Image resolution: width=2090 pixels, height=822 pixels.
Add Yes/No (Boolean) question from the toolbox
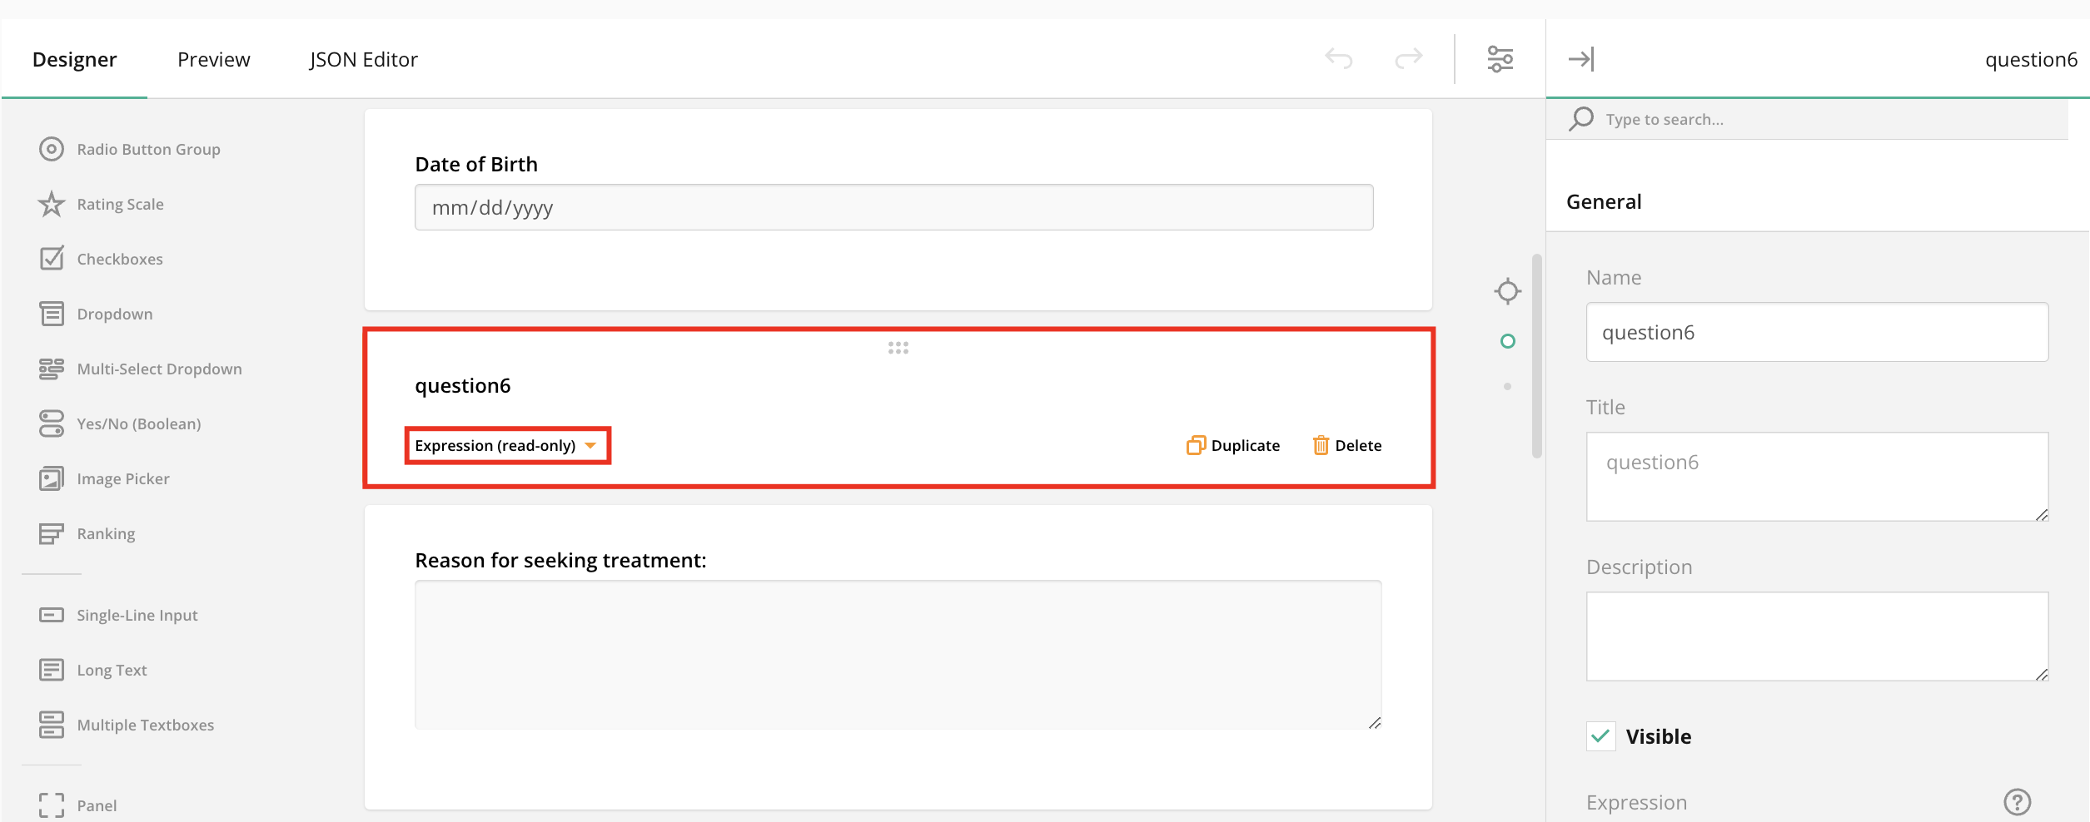[138, 424]
